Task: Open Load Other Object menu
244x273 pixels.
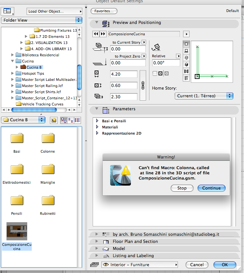Action: [x=54, y=11]
